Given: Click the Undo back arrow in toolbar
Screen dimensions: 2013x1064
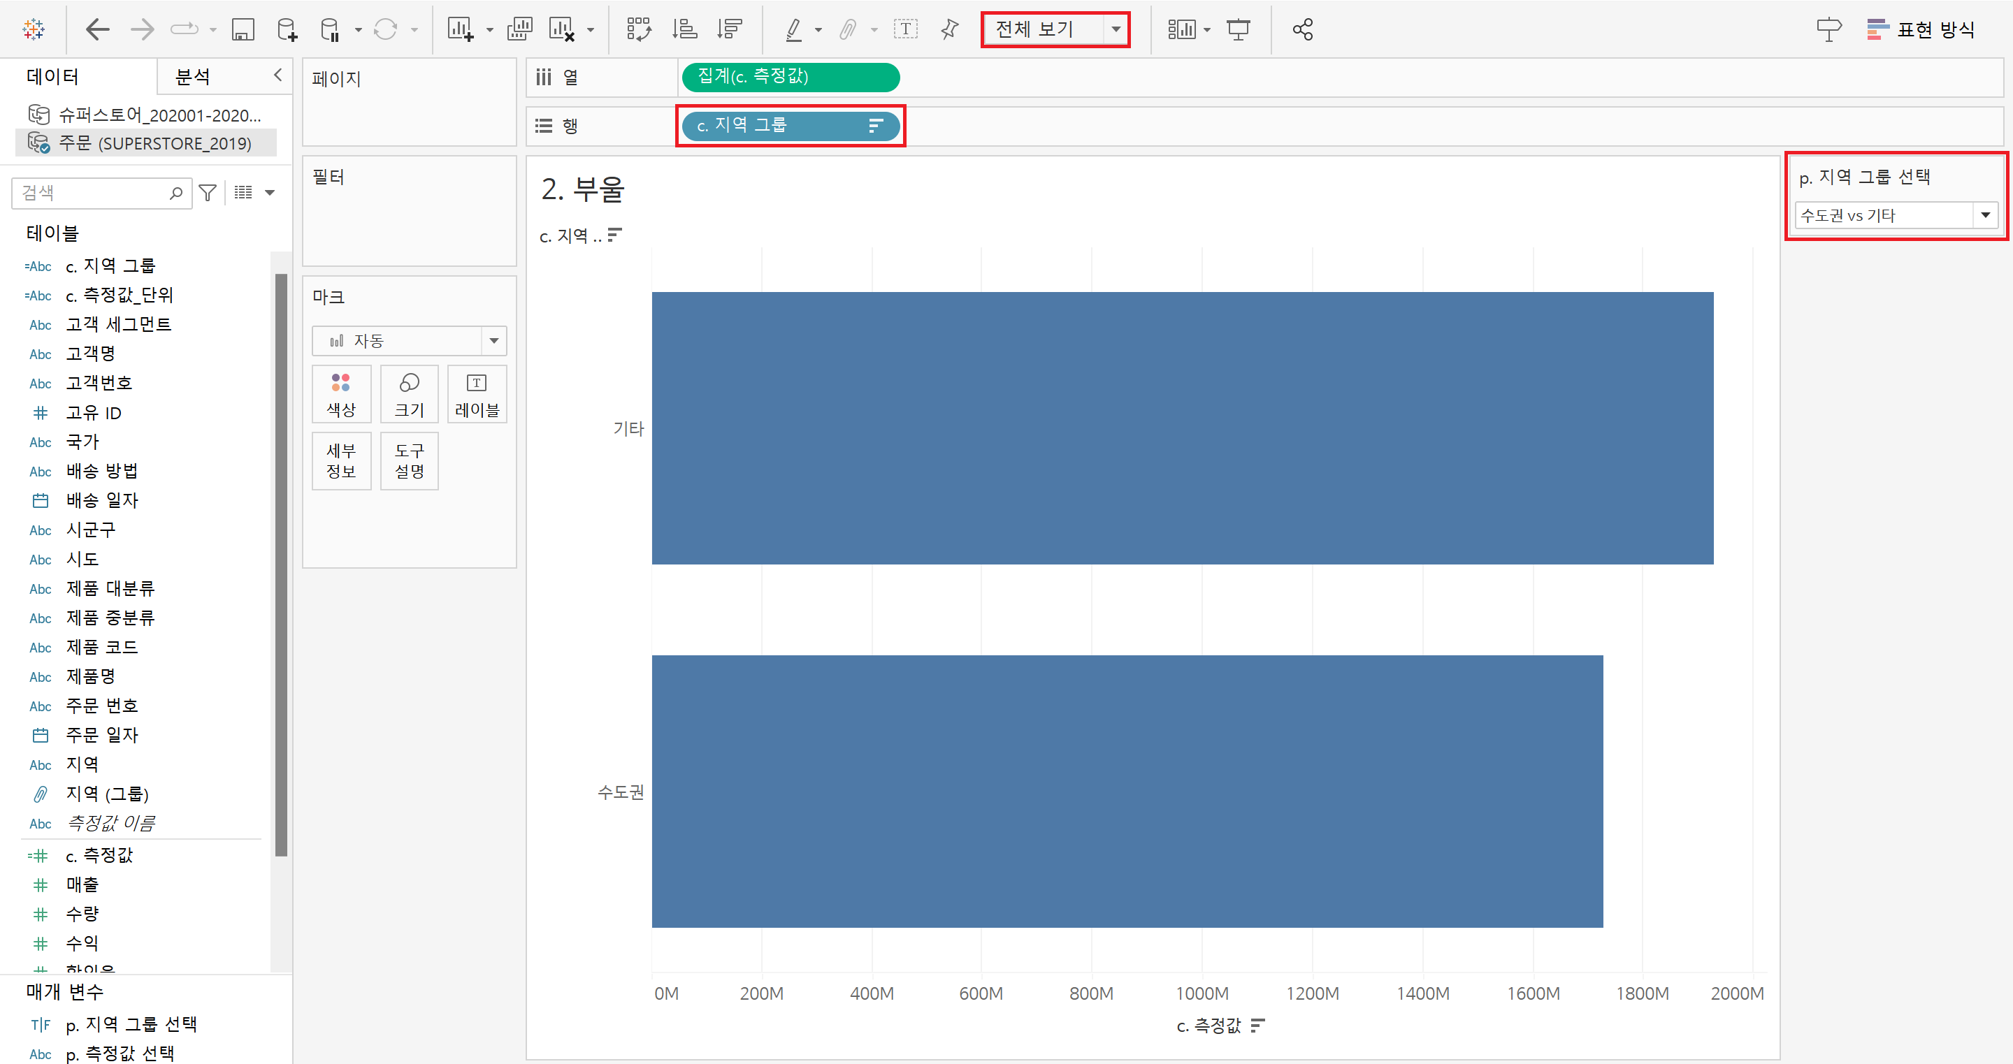Looking at the screenshot, I should pyautogui.click(x=97, y=29).
